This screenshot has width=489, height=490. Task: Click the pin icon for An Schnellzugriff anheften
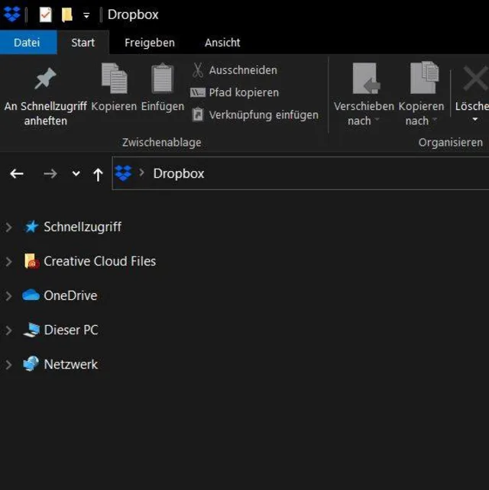[45, 79]
